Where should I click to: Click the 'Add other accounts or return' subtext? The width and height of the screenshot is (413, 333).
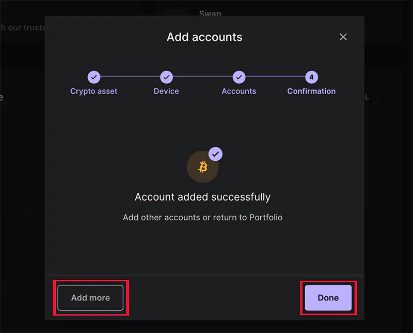202,217
